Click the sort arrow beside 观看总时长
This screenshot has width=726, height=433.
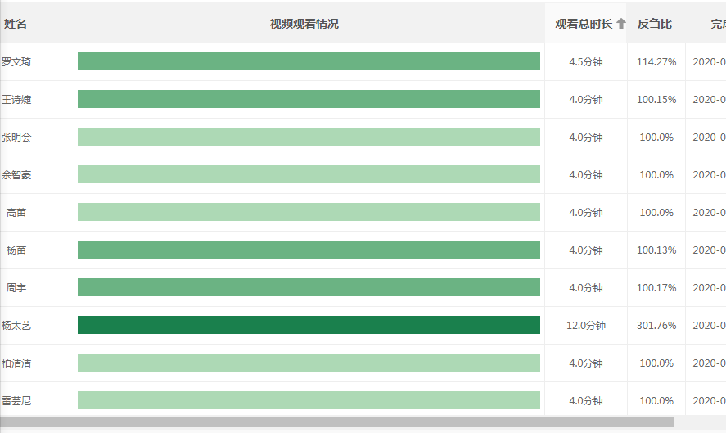(621, 24)
